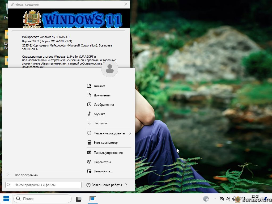The image size is (272, 204).
Task: Click Завершение работы button
Action: point(105,185)
